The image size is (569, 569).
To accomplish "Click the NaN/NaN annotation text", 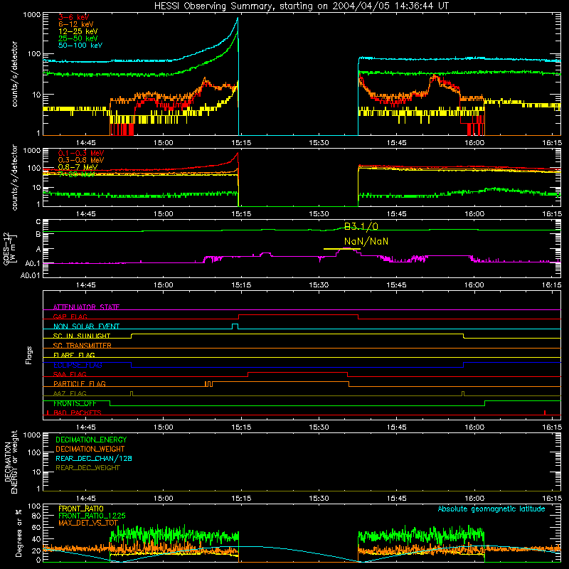I will (x=366, y=241).
